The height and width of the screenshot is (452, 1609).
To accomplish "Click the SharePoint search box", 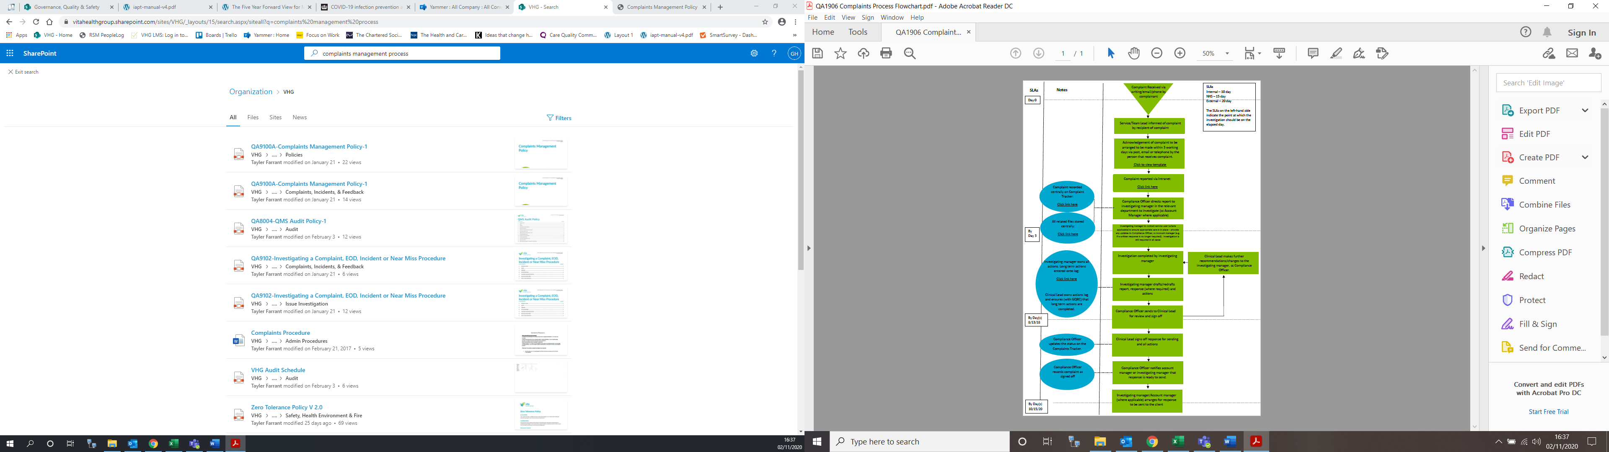I will tap(402, 54).
